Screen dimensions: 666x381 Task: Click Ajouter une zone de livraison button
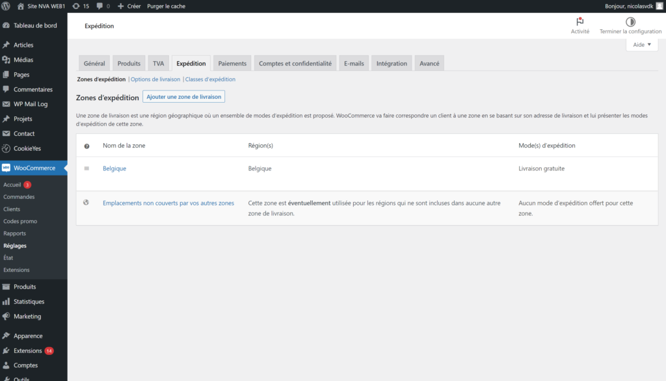coord(184,97)
